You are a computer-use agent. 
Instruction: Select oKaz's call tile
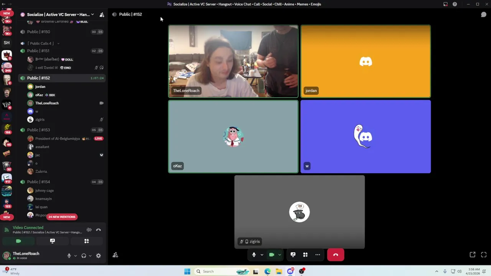(233, 136)
